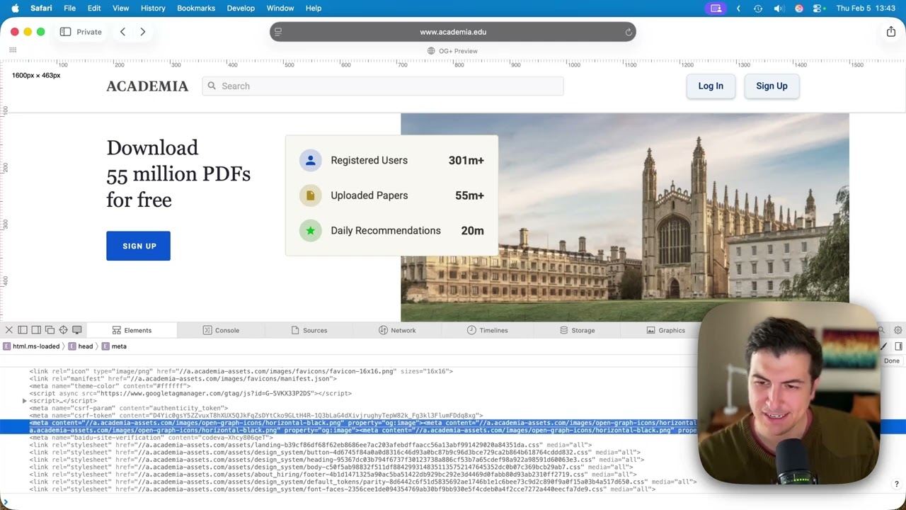Viewport: 906px width, 510px height.
Task: Switch to the Storage tab
Action: click(x=577, y=330)
